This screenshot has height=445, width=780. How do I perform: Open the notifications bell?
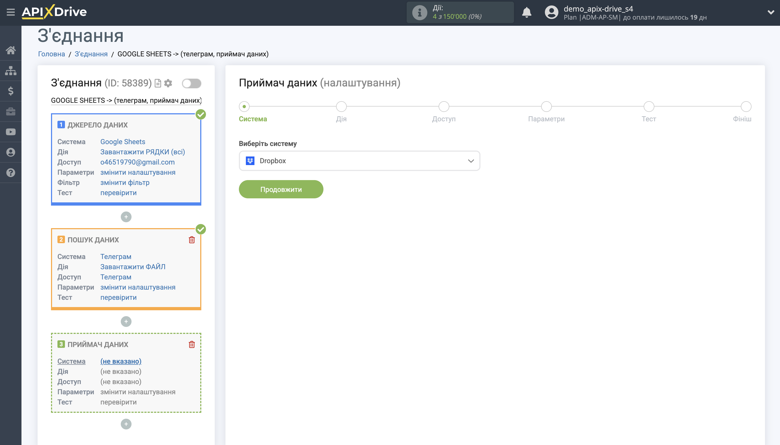coord(527,12)
